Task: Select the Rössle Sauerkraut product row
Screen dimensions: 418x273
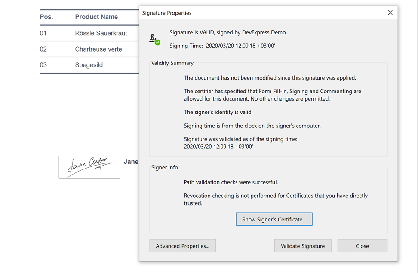Action: point(101,33)
